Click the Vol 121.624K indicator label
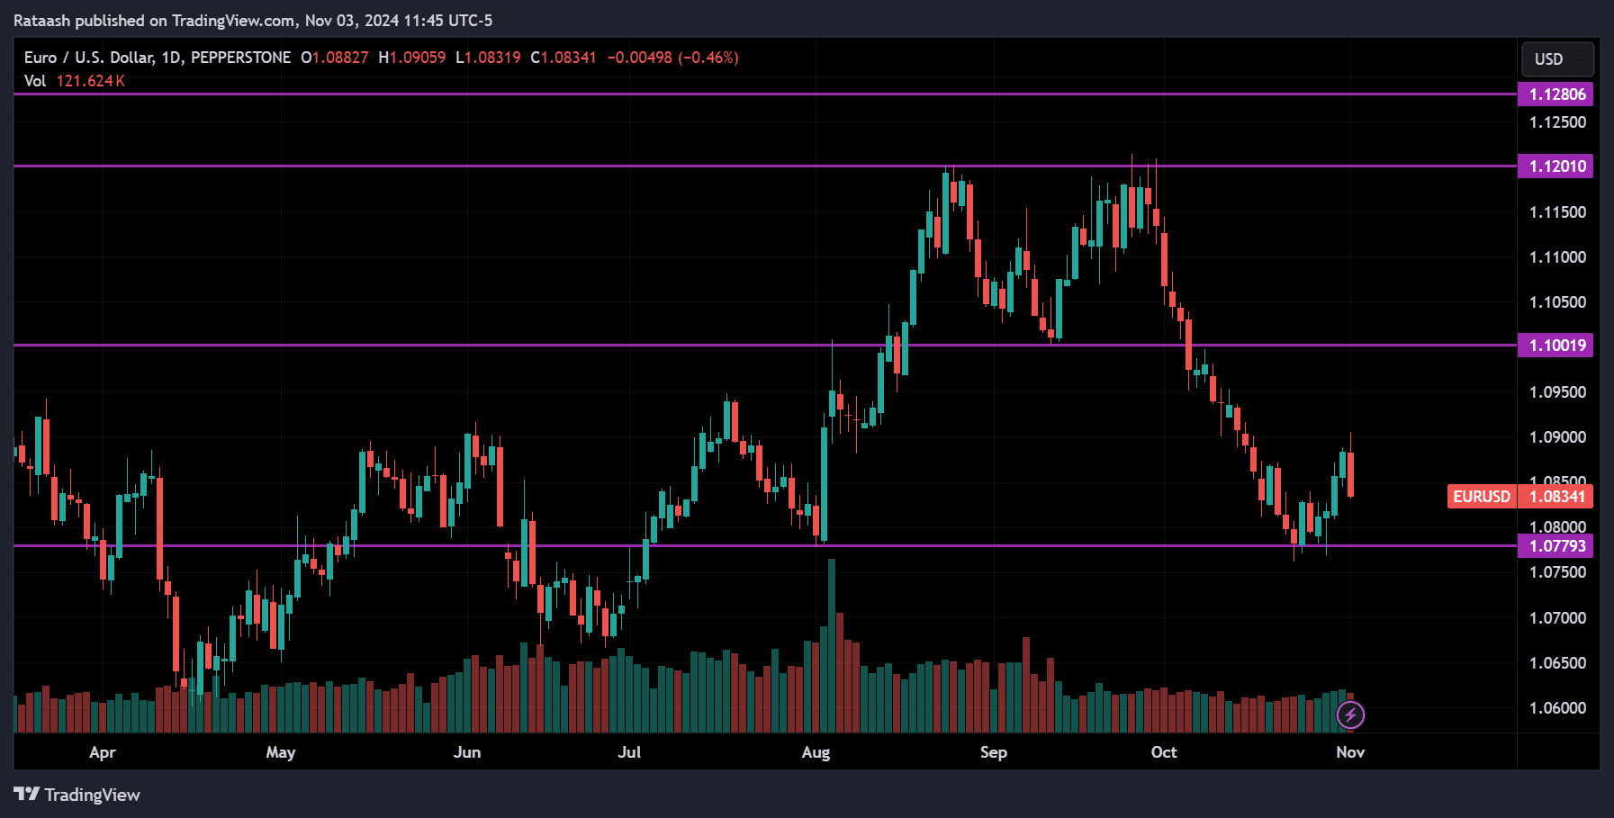 coord(74,81)
